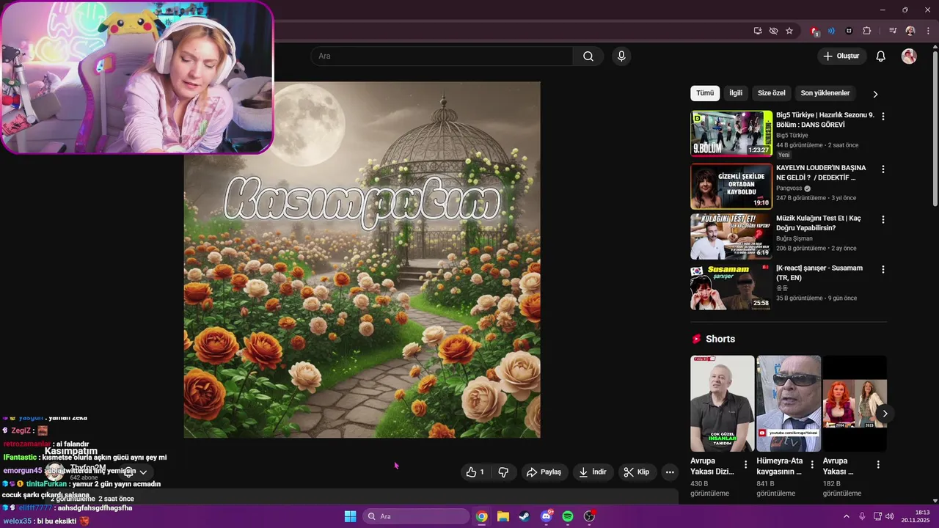Click the Klip clip button

point(637,472)
